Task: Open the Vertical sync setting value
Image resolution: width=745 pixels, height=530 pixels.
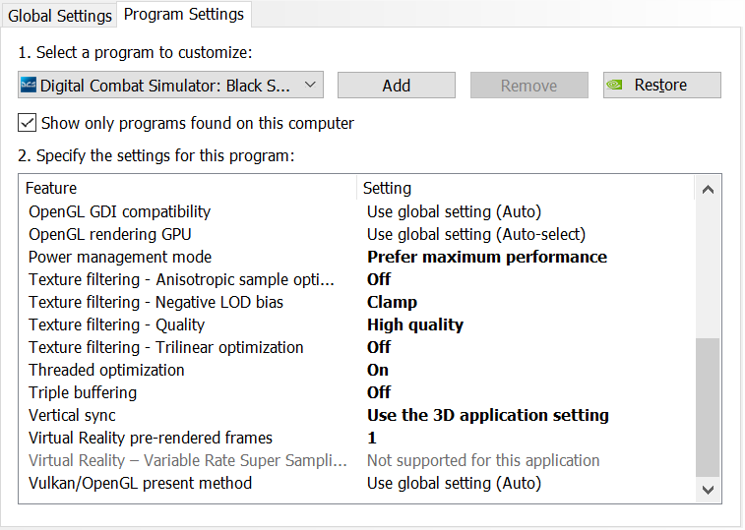Action: point(487,415)
